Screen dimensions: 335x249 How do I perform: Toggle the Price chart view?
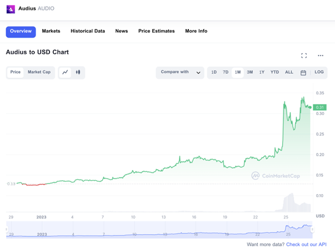[16, 72]
